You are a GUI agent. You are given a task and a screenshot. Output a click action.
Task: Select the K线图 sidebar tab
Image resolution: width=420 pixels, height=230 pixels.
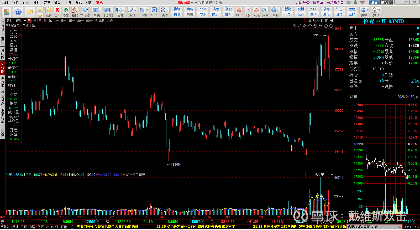pyautogui.click(x=3, y=68)
